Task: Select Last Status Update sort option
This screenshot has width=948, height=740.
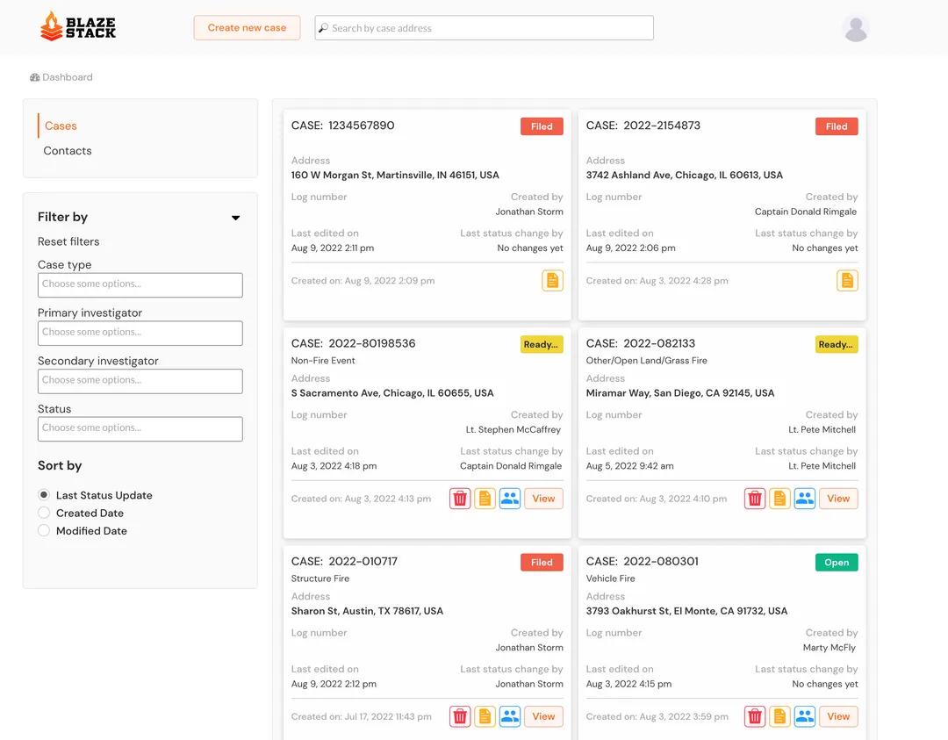Action: coord(44,495)
